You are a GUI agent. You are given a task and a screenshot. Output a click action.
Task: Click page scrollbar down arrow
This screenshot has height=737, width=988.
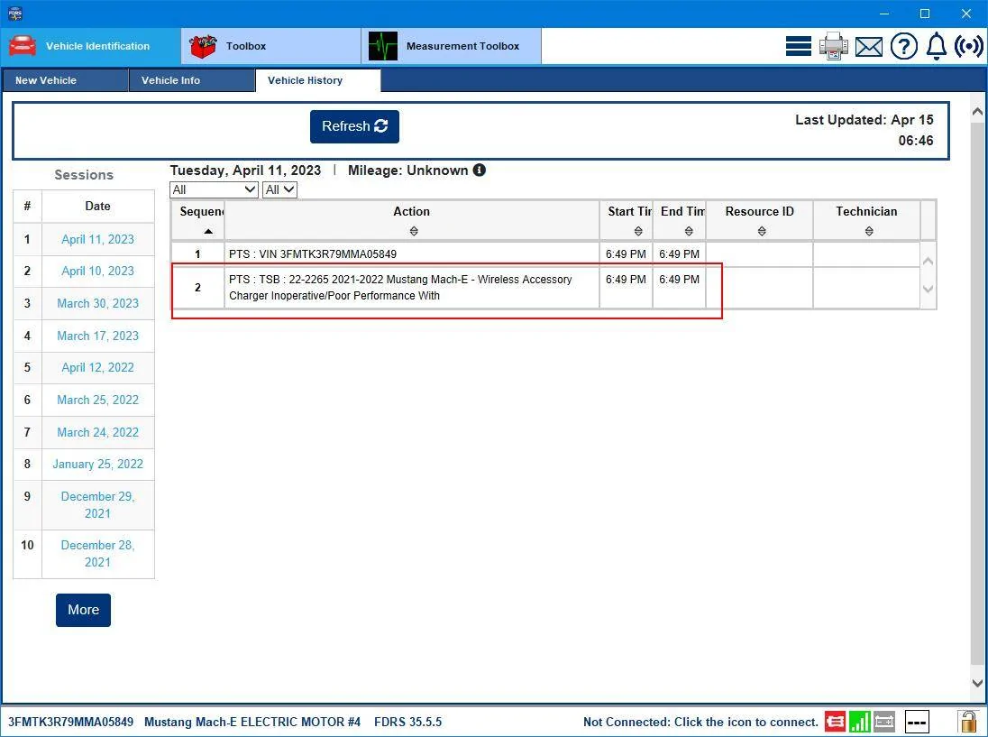[x=977, y=683]
